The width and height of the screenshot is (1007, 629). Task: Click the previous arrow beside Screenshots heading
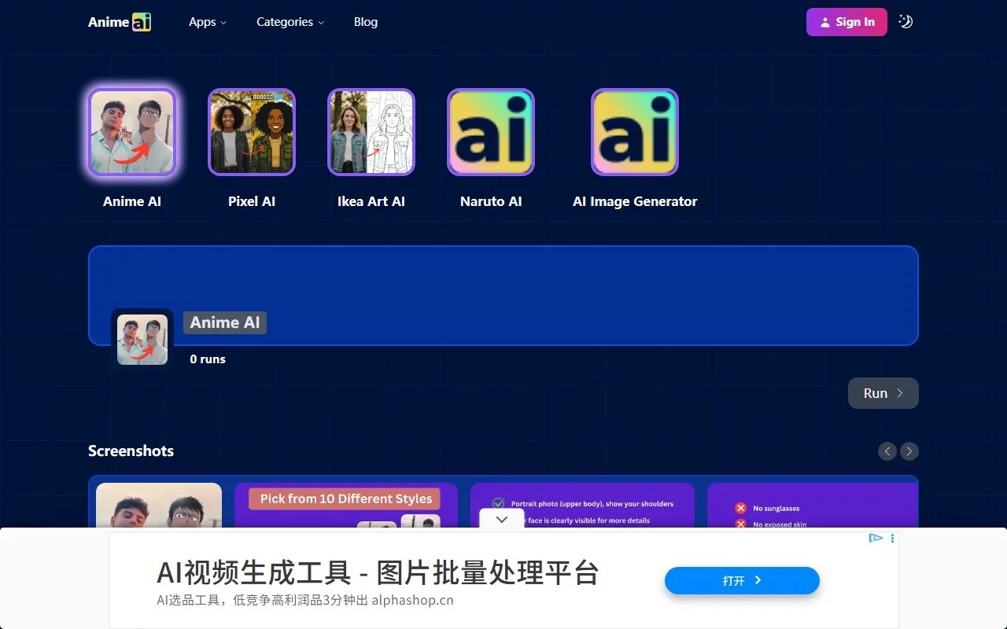[887, 451]
